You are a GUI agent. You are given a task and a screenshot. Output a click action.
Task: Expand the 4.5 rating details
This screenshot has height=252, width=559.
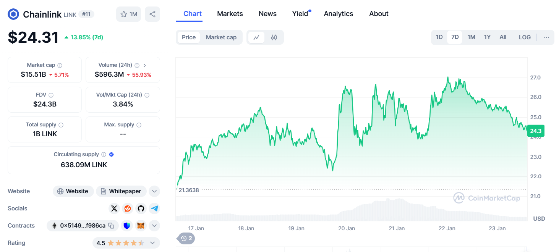(152, 243)
